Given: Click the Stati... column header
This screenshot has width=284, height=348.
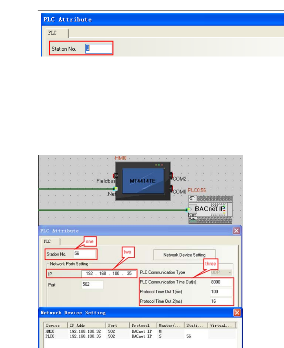Looking at the screenshot, I should pyautogui.click(x=196, y=325).
